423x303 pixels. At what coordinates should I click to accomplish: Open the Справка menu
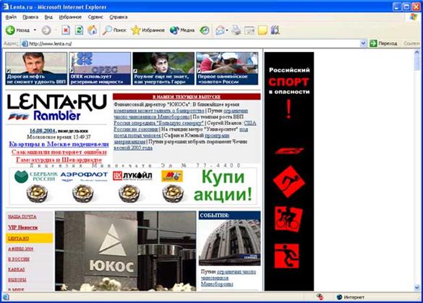point(119,17)
